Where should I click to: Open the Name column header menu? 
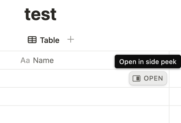point(43,60)
